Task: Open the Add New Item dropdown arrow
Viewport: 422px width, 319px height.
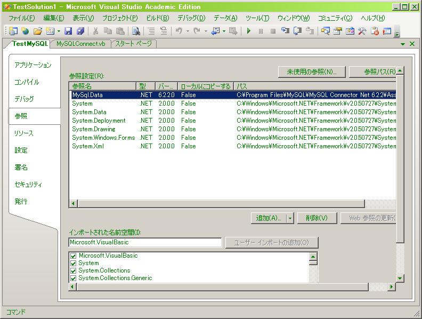Action: (x=59, y=31)
